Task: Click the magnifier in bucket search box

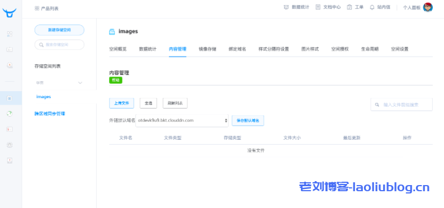Action: [41, 45]
